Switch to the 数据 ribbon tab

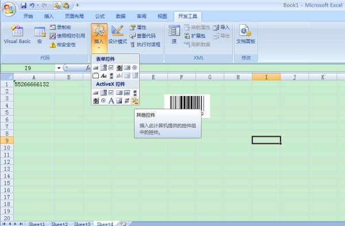coord(121,16)
